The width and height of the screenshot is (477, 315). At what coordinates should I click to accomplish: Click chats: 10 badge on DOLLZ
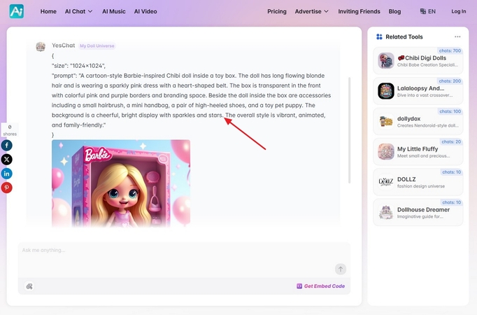coord(451,172)
